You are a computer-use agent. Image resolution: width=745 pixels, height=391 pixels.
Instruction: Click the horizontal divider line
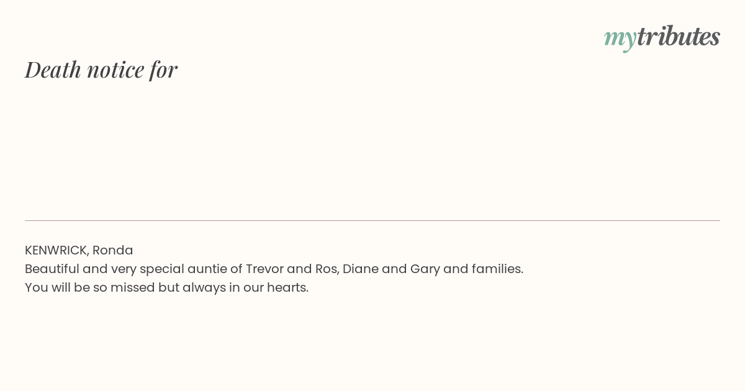point(372,220)
